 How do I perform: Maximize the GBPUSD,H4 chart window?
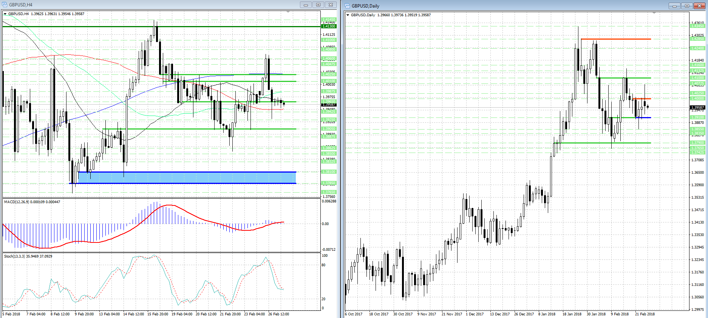(318, 5)
